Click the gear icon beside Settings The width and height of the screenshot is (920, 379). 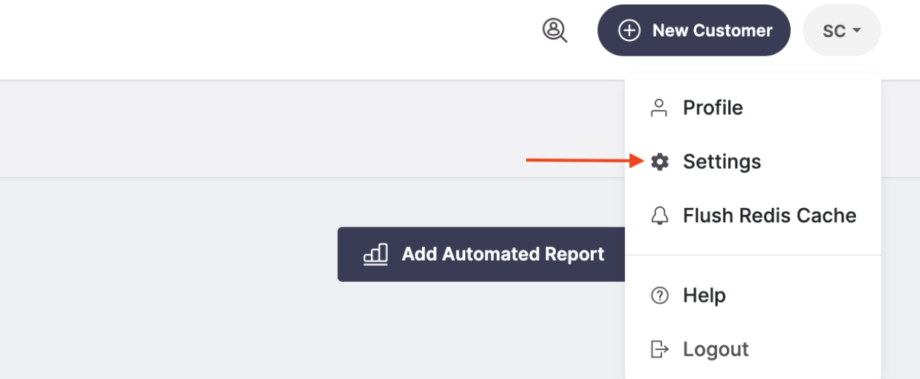tap(659, 161)
